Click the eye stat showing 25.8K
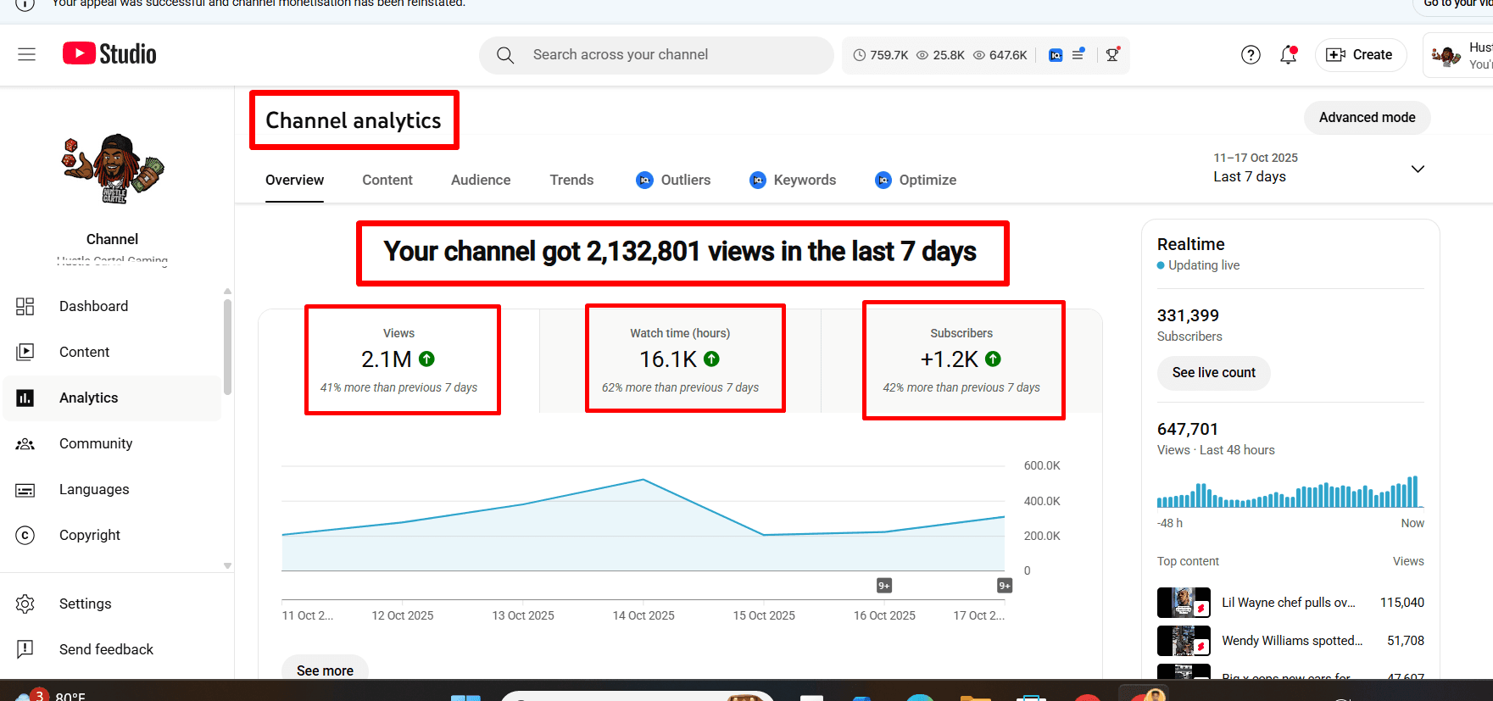The image size is (1493, 701). [940, 55]
